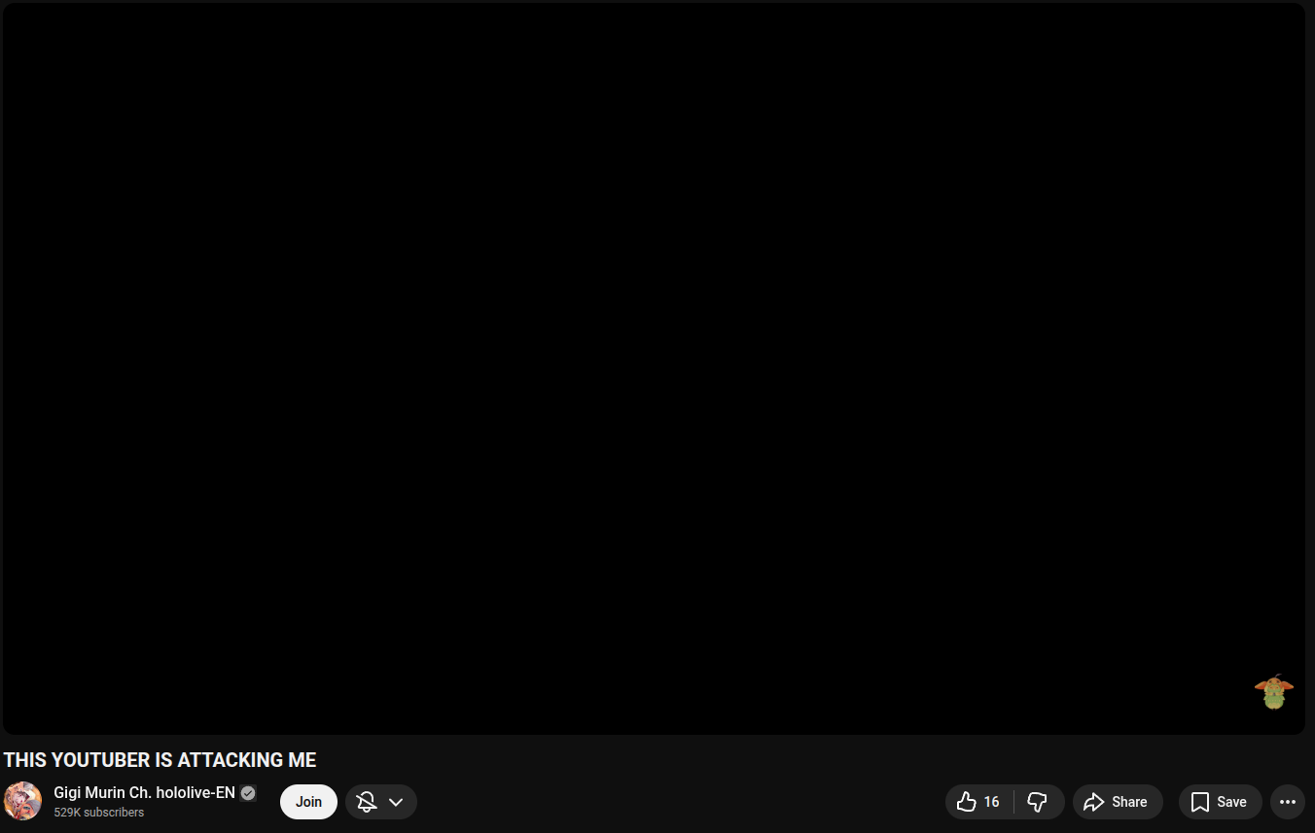Open the more actions ellipsis menu

click(1288, 802)
